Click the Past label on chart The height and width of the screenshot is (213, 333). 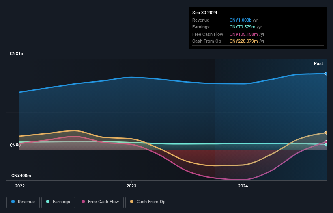point(318,63)
